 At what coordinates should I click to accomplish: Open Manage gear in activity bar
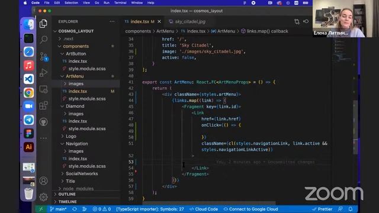pyautogui.click(x=43, y=197)
